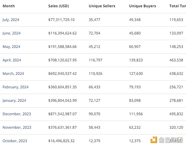
Task: Pick unique buyers value 83,098
Action: pyautogui.click(x=135, y=101)
